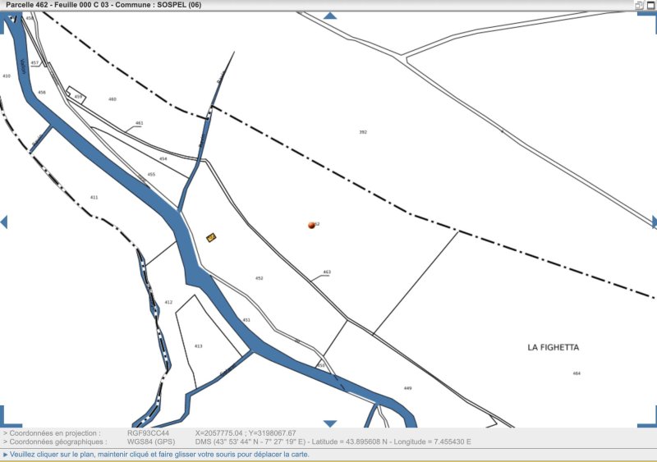Image resolution: width=657 pixels, height=462 pixels.
Task: Select parcel 411 left of the river
Action: [x=94, y=197]
